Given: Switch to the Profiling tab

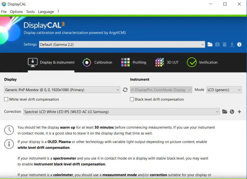Looking at the screenshot, I should [x=134, y=62].
